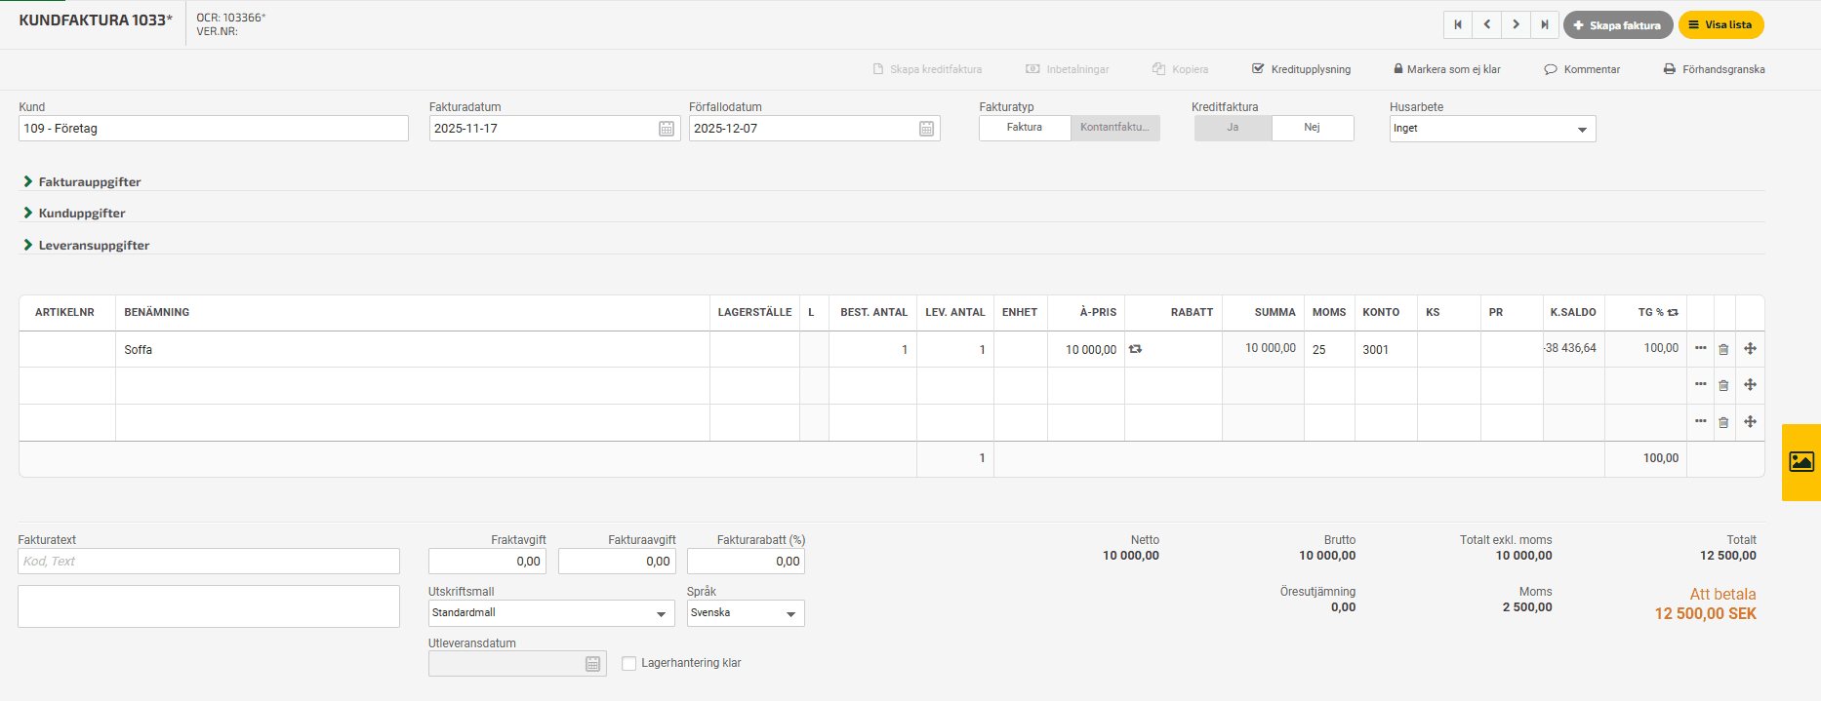Open the Förfallodatum calendar picker
The width and height of the screenshot is (1821, 701).
click(x=926, y=129)
